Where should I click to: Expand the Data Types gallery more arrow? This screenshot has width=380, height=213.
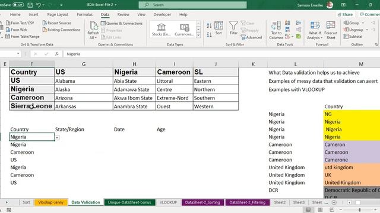click(x=198, y=35)
